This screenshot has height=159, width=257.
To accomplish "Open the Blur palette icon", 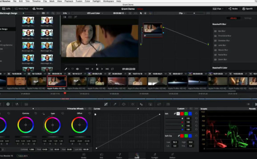I will point(141,104).
